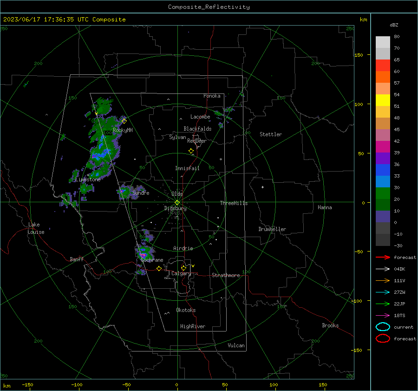Click the storm cell west of Sundre
The width and height of the screenshot is (418, 391).
point(124,192)
